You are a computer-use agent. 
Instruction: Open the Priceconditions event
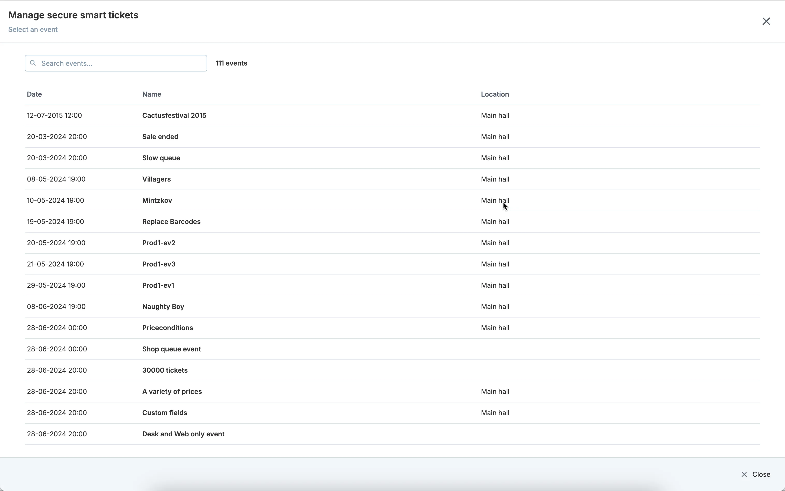(392, 328)
